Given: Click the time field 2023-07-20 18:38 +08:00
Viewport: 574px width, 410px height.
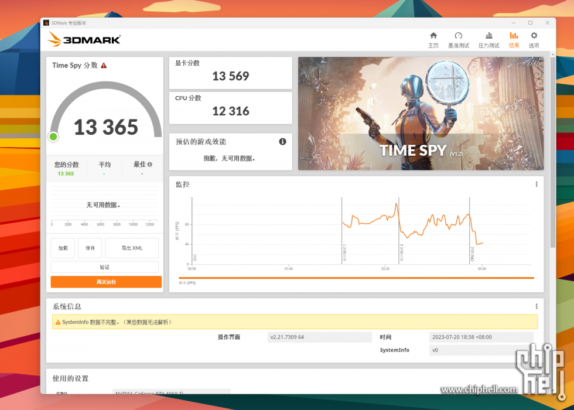Looking at the screenshot, I should coord(481,337).
